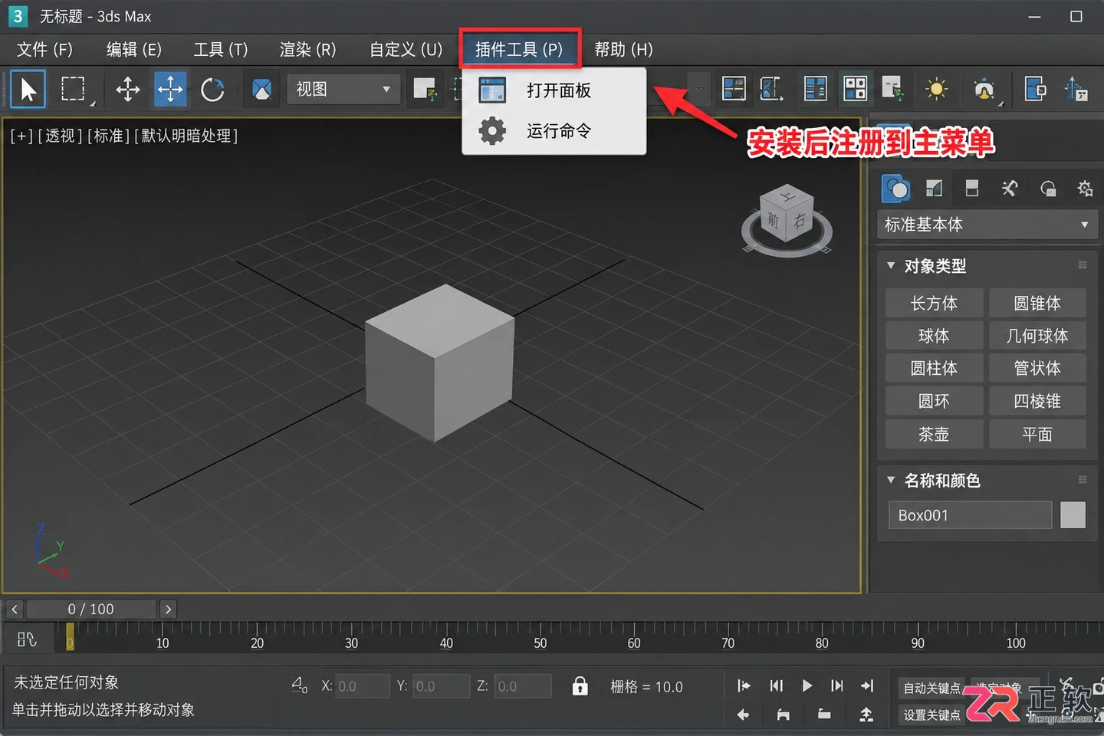
Task: Switch to the Utilities panel tab
Action: pos(1085,189)
